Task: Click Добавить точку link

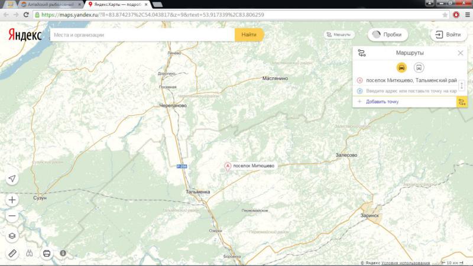Action: [x=381, y=102]
